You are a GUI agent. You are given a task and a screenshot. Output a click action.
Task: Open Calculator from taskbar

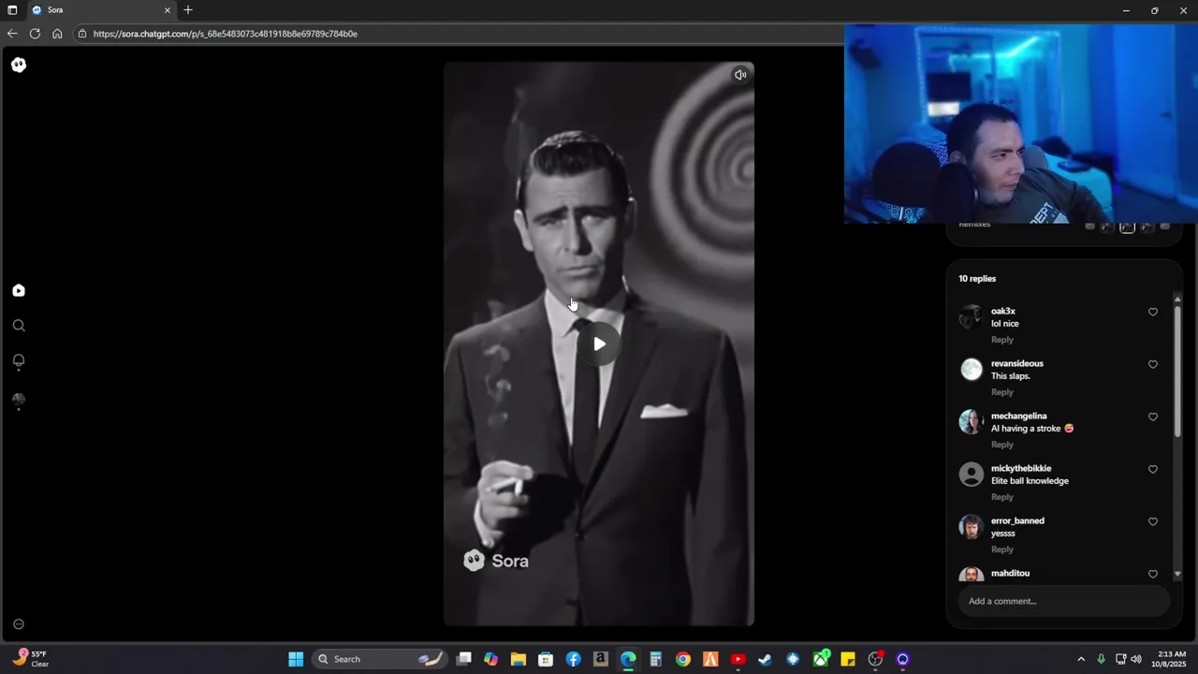coord(655,659)
